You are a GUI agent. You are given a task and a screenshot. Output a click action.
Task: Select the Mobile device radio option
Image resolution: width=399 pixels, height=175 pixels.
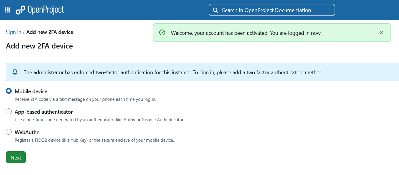click(9, 91)
